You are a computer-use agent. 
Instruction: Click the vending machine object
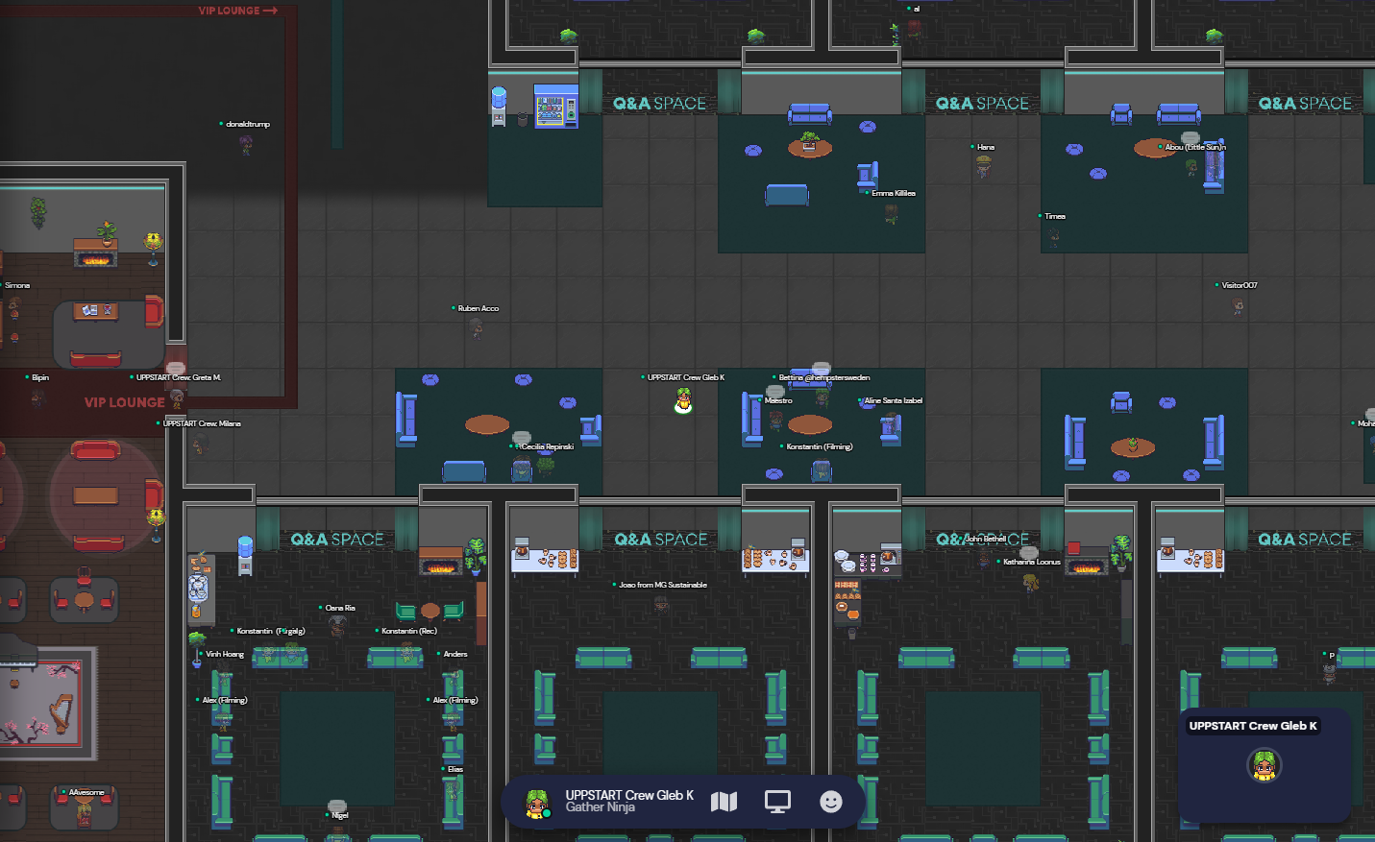[555, 107]
